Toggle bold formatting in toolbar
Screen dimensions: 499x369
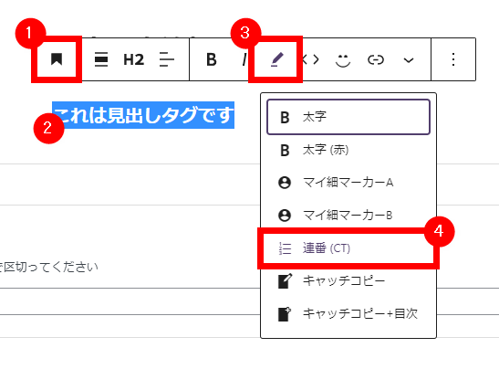(212, 59)
